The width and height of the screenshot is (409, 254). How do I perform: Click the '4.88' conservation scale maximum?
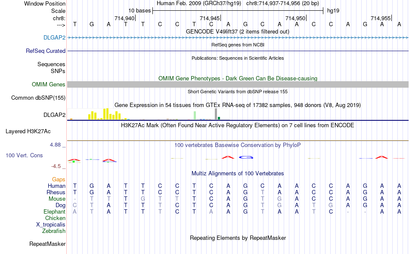[x=56, y=144]
